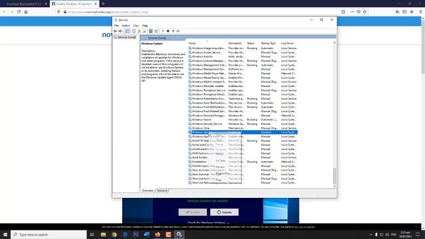The width and height of the screenshot is (425, 239).
Task: Select the Windows Perception Service row
Action: point(242,90)
